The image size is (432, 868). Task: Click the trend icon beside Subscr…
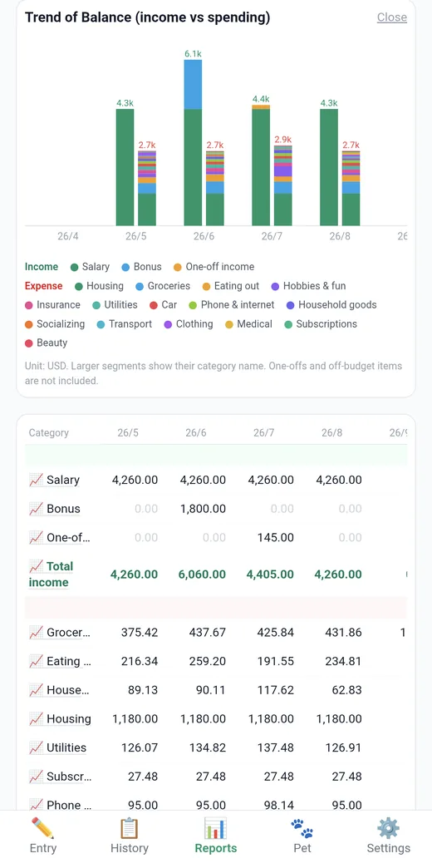point(36,776)
